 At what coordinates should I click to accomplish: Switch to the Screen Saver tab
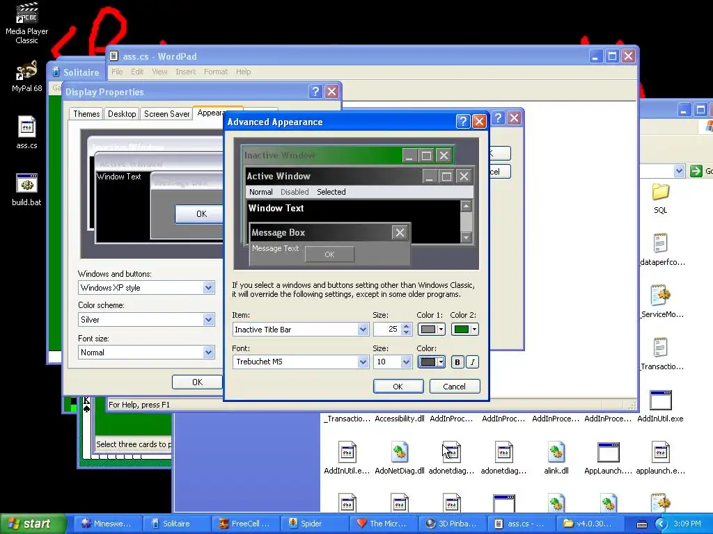(x=166, y=113)
